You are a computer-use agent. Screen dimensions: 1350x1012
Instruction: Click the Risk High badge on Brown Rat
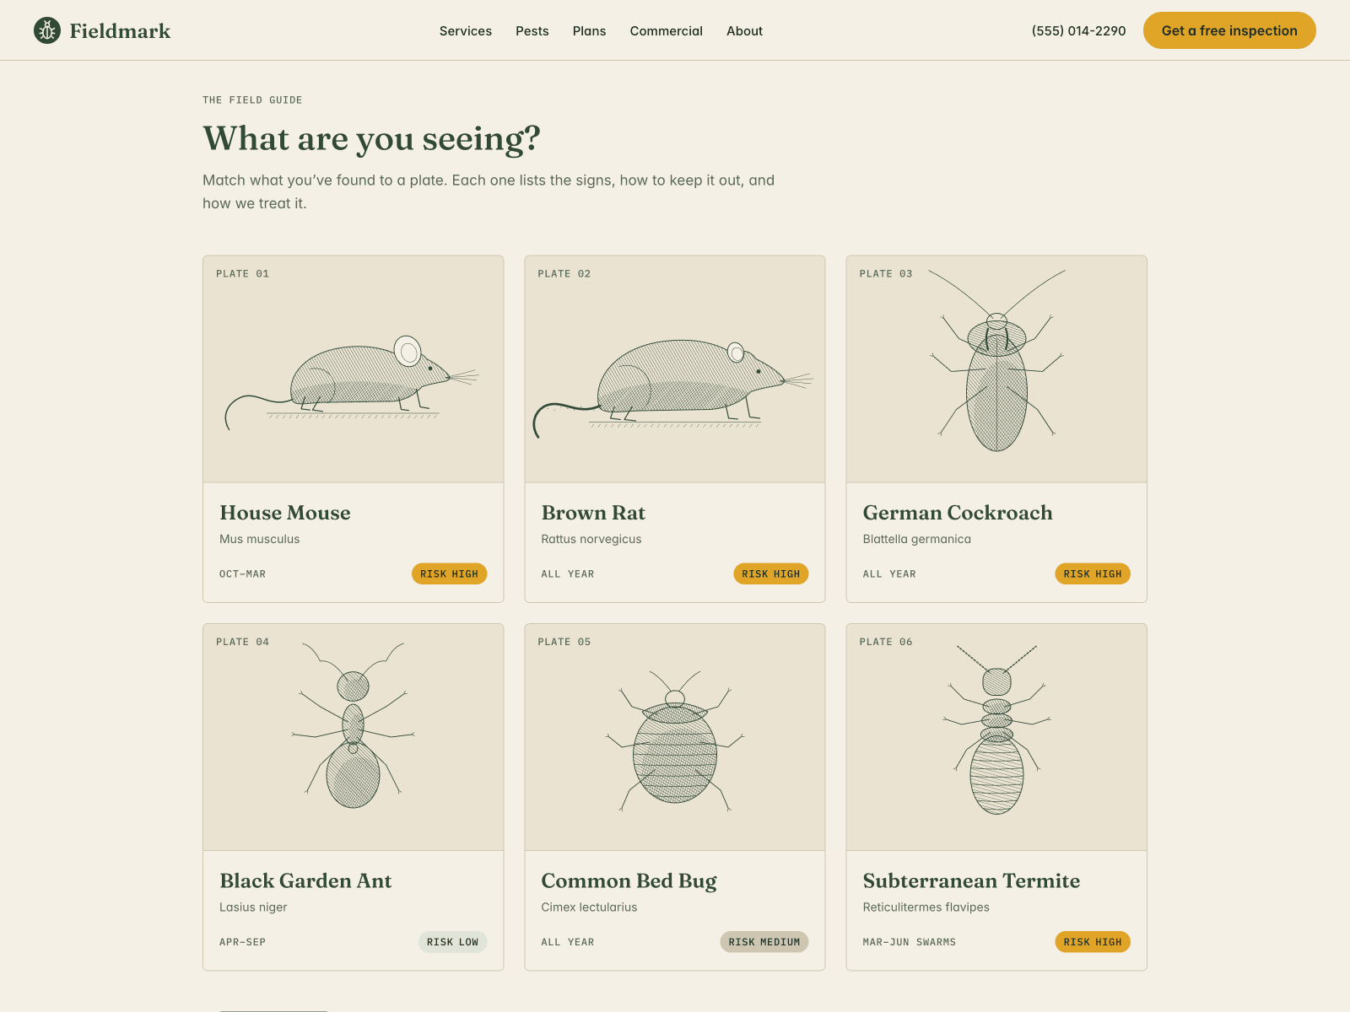(x=771, y=573)
